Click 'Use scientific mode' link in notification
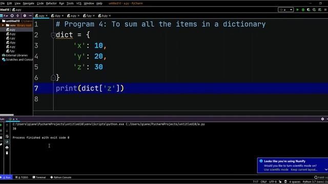 pos(276,170)
